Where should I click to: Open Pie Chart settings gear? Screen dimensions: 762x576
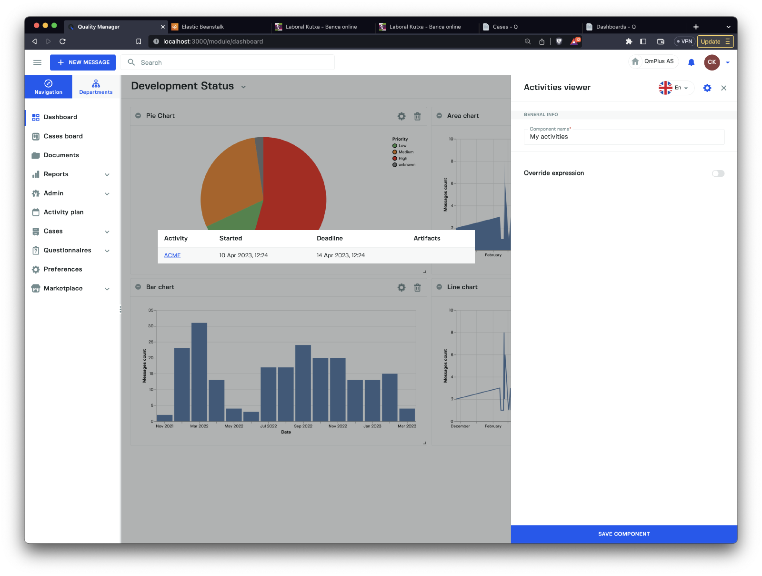click(x=401, y=116)
